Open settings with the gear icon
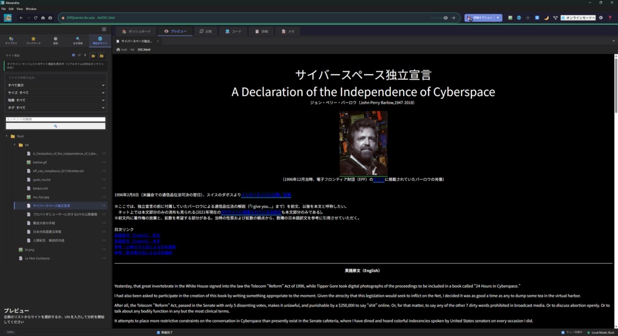Viewport: 618px width, 336px height. tap(600, 17)
